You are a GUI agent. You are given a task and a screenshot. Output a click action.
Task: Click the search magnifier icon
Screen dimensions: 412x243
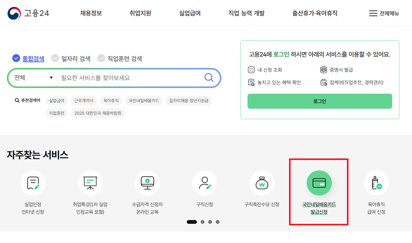click(209, 77)
